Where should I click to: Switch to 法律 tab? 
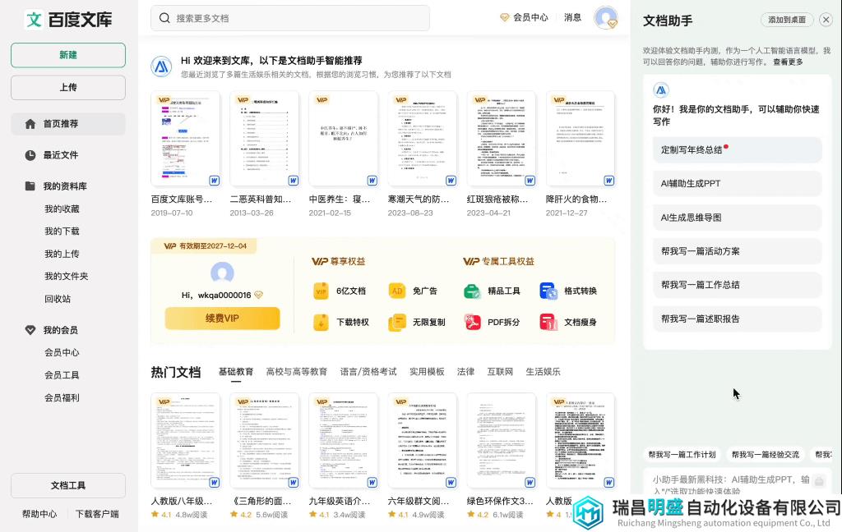[x=465, y=372]
